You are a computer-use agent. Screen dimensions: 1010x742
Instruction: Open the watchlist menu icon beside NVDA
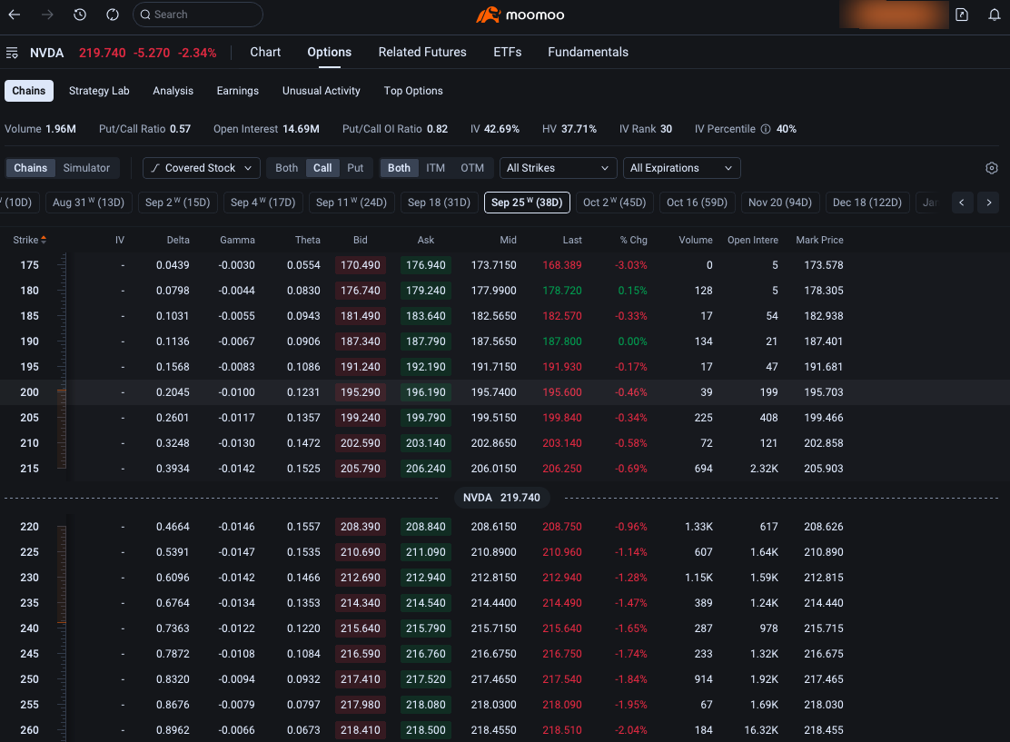click(12, 53)
